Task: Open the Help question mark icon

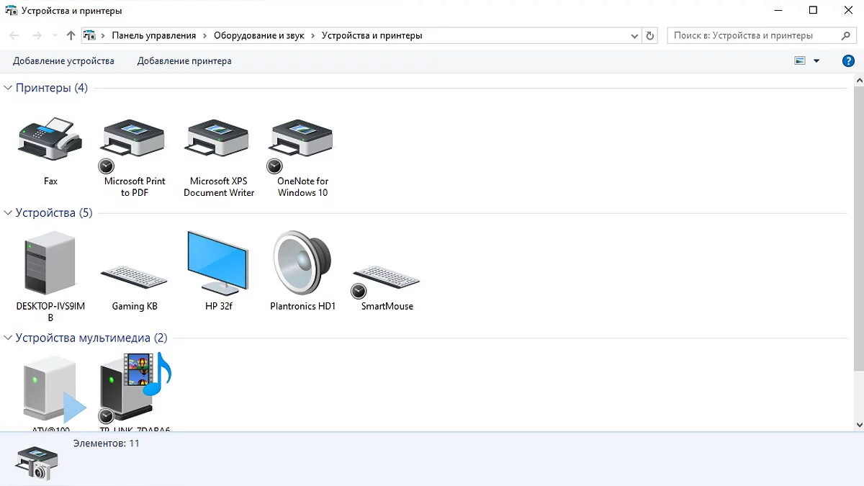Action: (848, 61)
